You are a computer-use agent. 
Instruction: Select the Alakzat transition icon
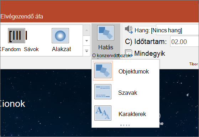60,36
